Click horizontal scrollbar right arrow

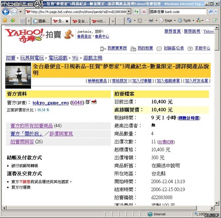coord(212,208)
